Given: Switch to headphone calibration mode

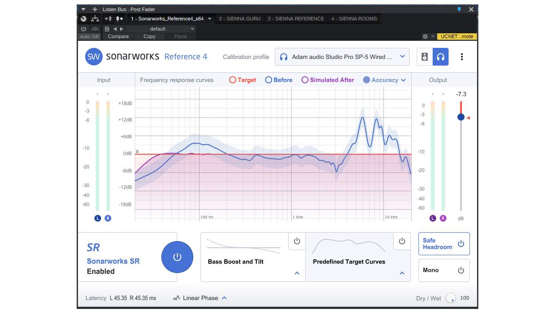Looking at the screenshot, I should coord(441,57).
